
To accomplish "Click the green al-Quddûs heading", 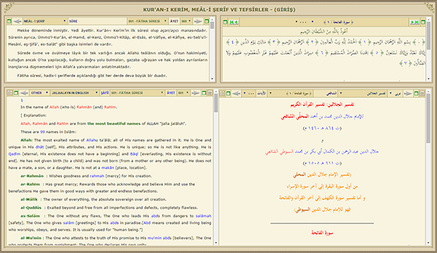I will [x=31, y=208].
